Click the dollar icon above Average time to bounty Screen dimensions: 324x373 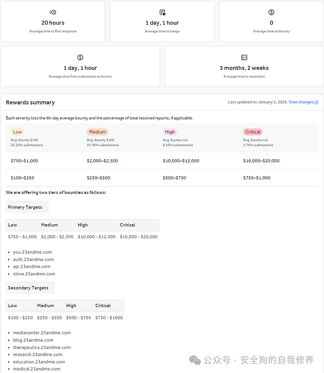point(271,12)
